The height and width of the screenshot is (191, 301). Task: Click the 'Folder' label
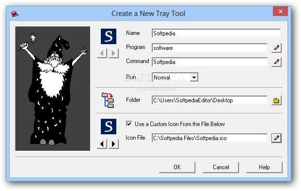tap(133, 100)
